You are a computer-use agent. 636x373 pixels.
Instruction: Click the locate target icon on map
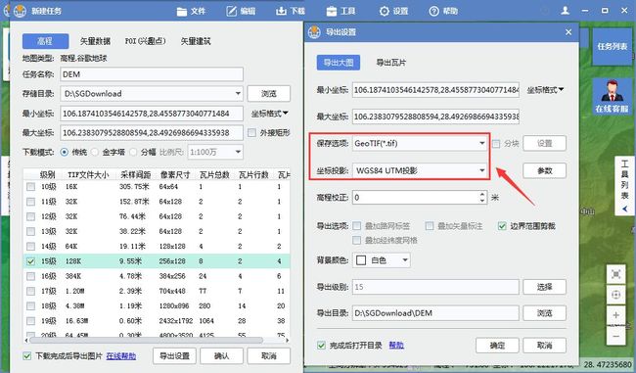coord(615,295)
